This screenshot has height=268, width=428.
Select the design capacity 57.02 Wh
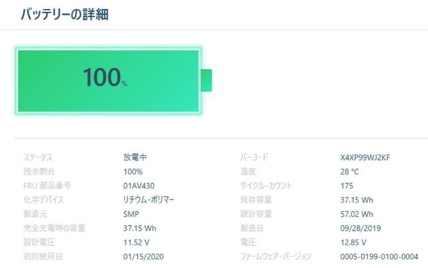click(357, 214)
